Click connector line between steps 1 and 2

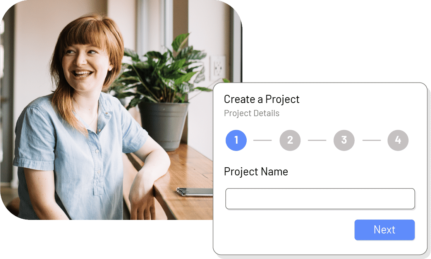pyautogui.click(x=263, y=140)
